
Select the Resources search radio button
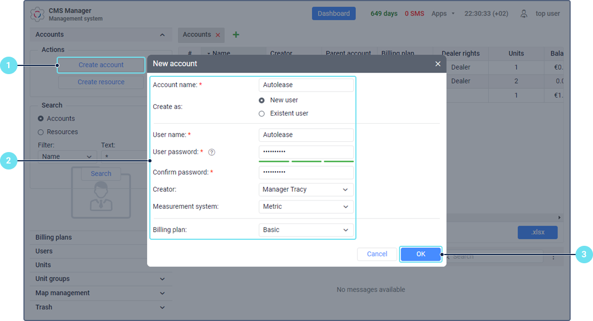(x=40, y=132)
